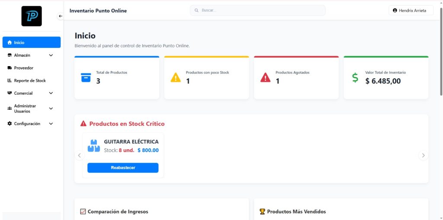Expand the Comercial submenu
The image size is (443, 220).
[51, 93]
